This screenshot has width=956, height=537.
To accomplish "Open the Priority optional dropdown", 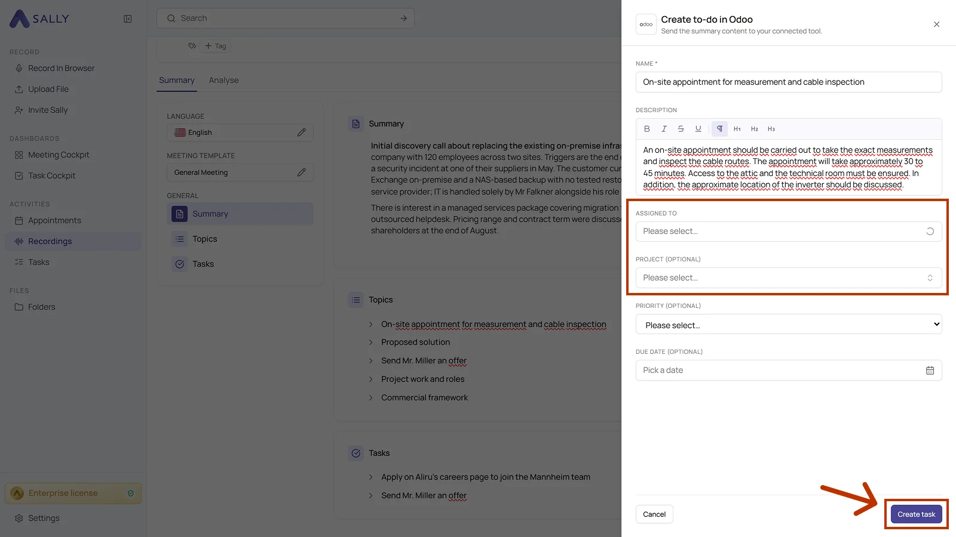I will pos(789,325).
